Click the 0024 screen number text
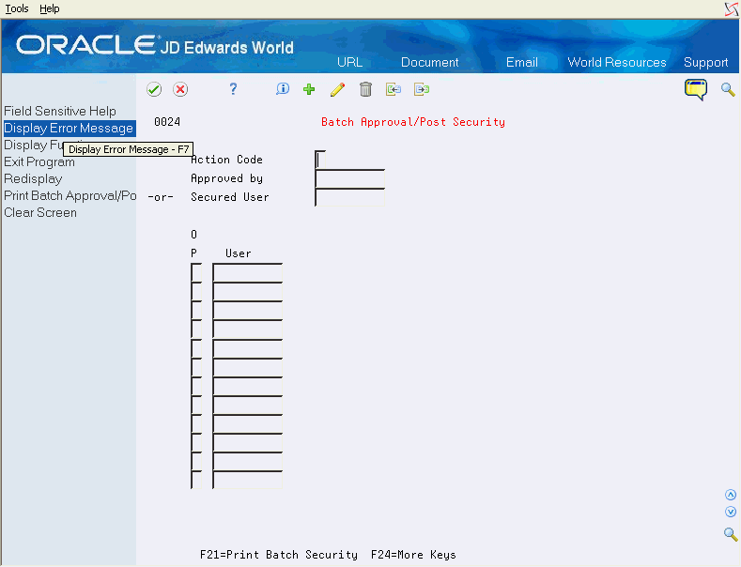This screenshot has height=567, width=741. [167, 122]
